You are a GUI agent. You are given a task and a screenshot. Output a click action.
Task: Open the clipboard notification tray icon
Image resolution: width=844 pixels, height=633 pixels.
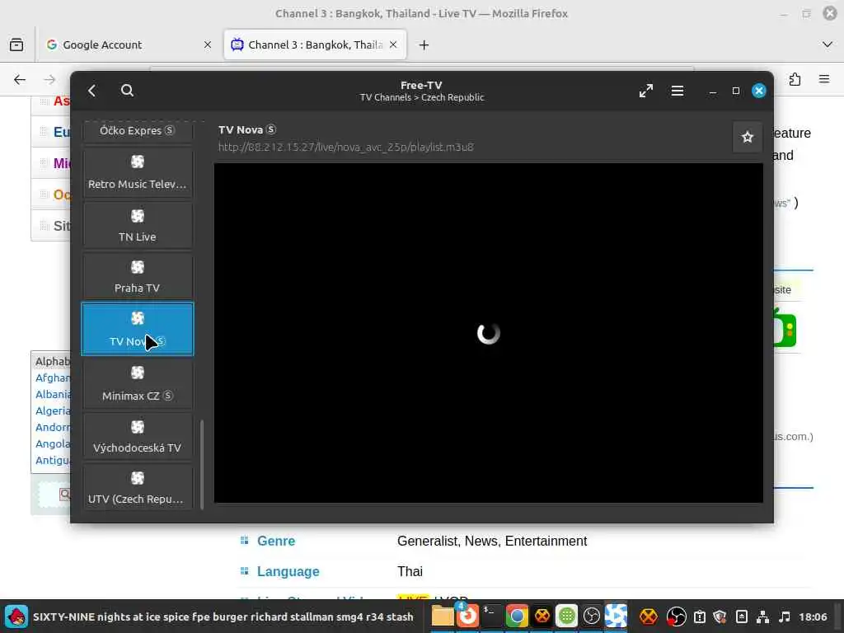[x=699, y=617]
